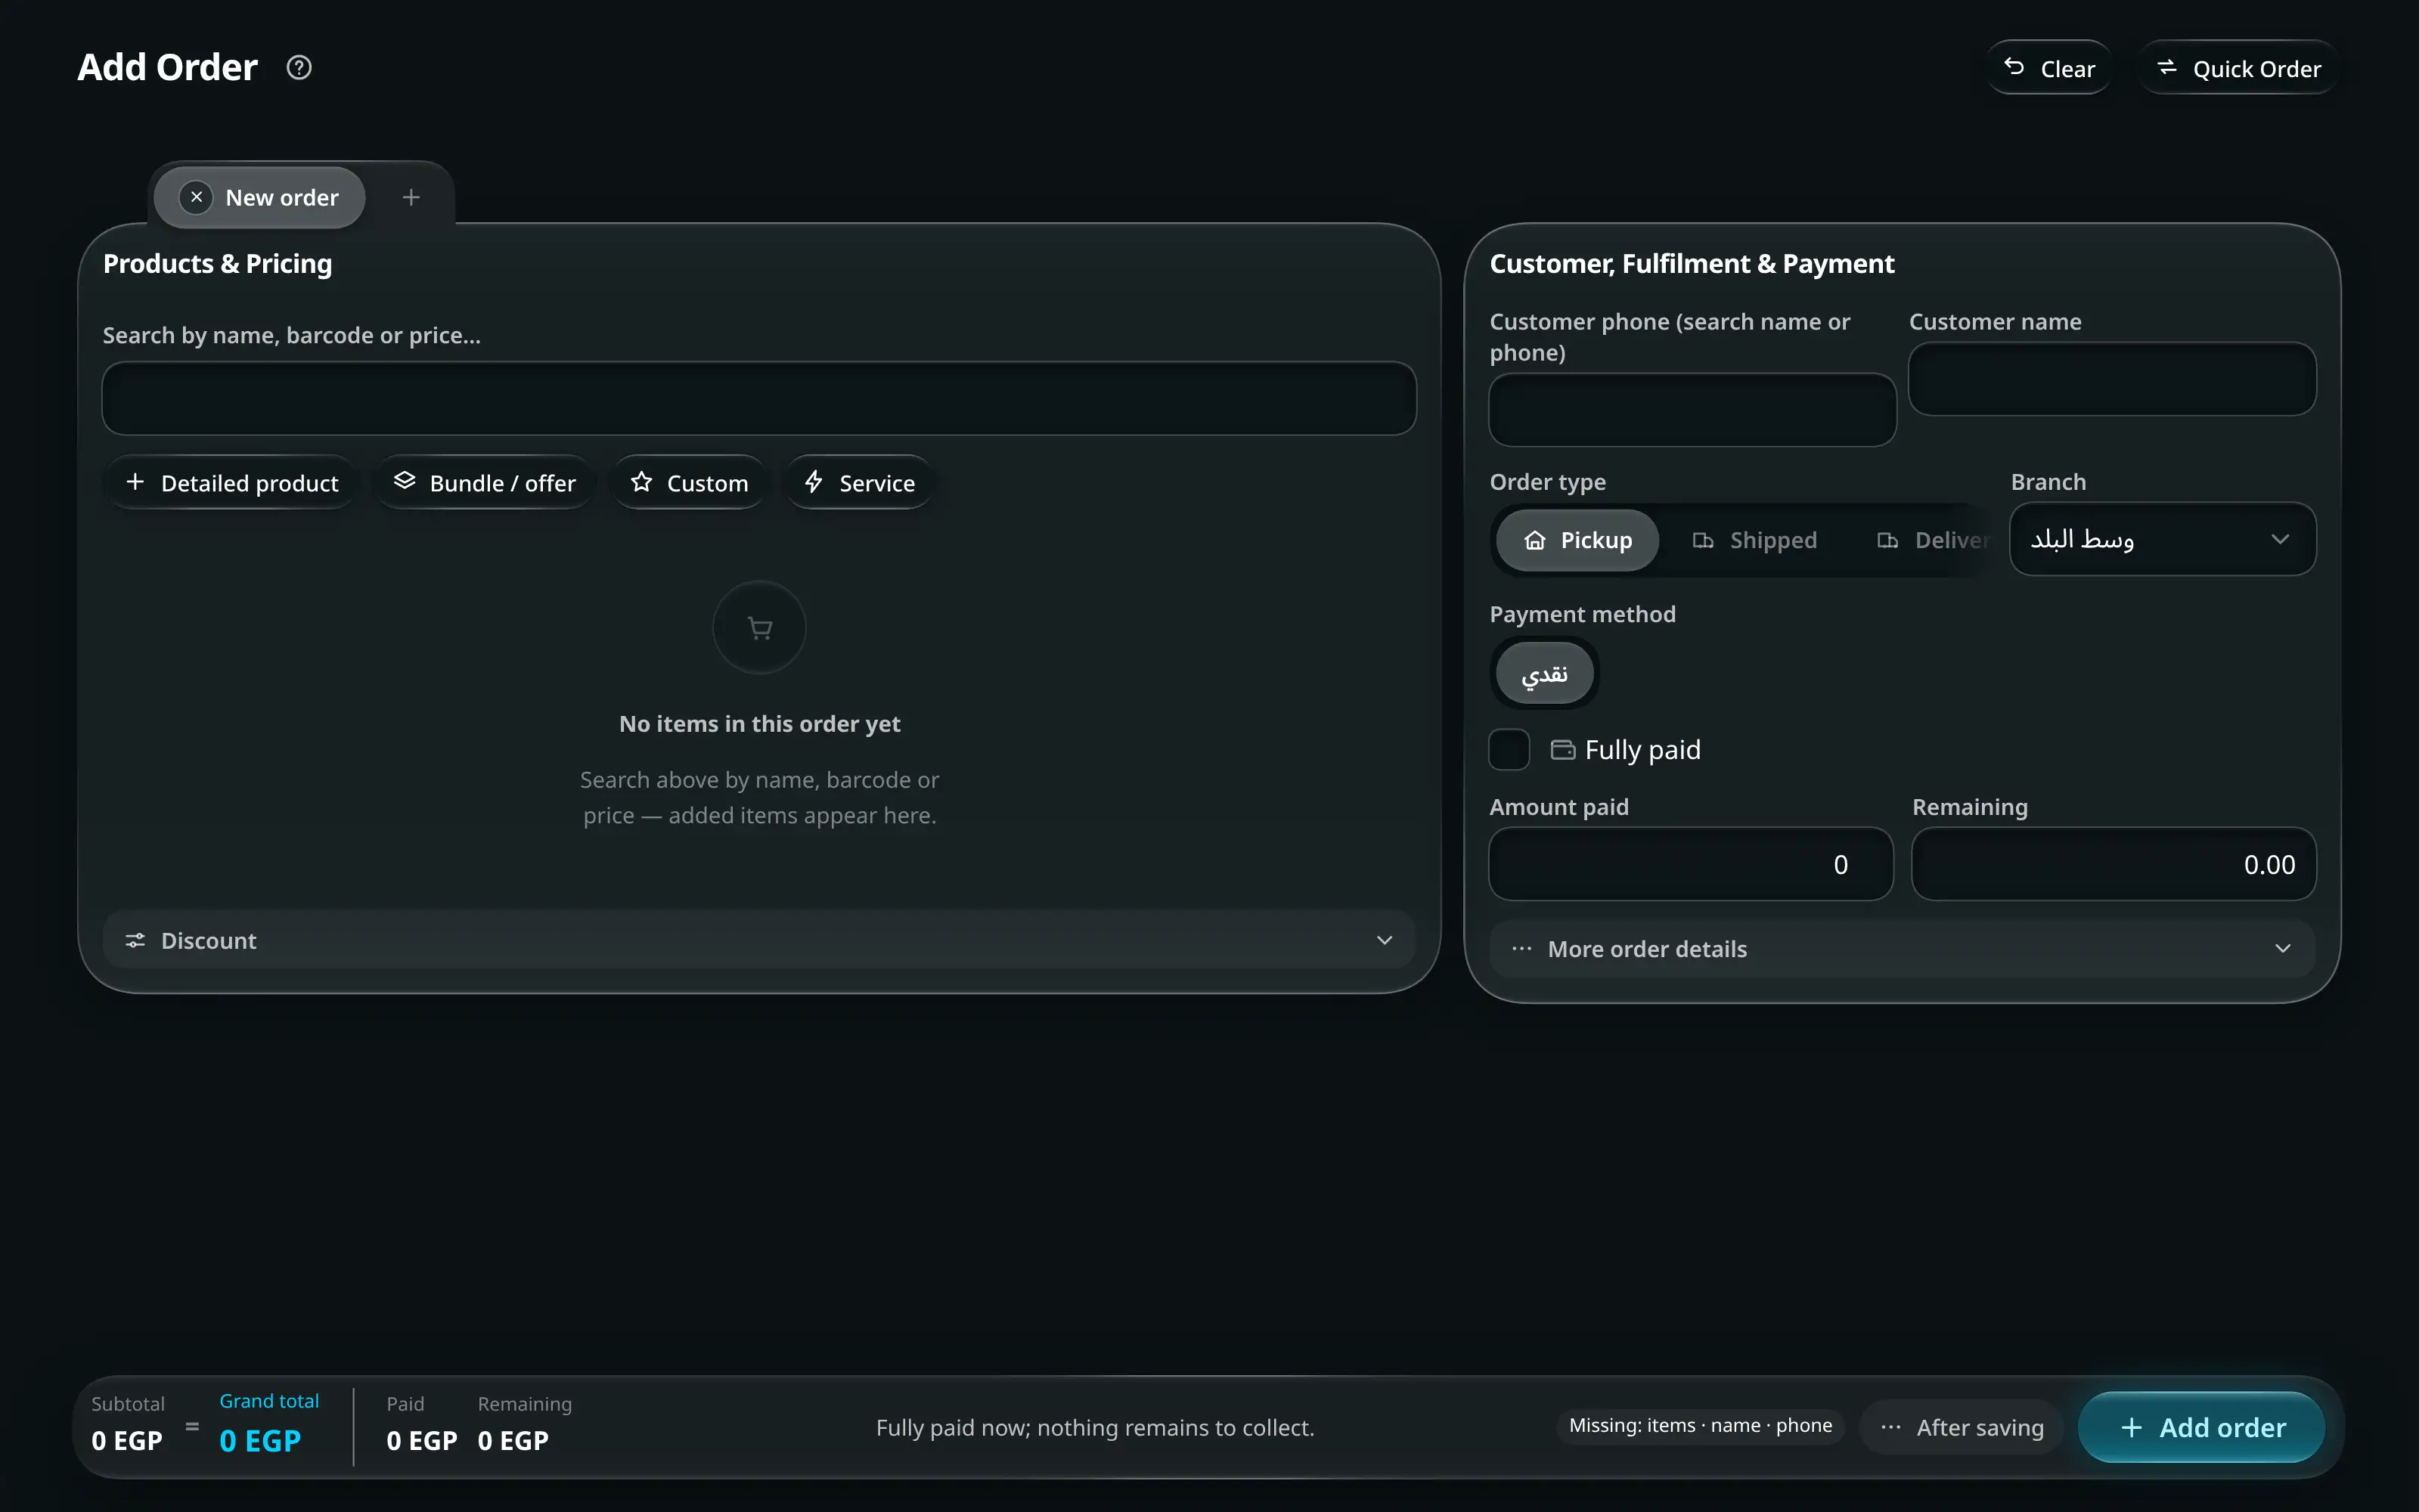Add a Detailed product
2419x1512 pixels.
click(x=231, y=483)
